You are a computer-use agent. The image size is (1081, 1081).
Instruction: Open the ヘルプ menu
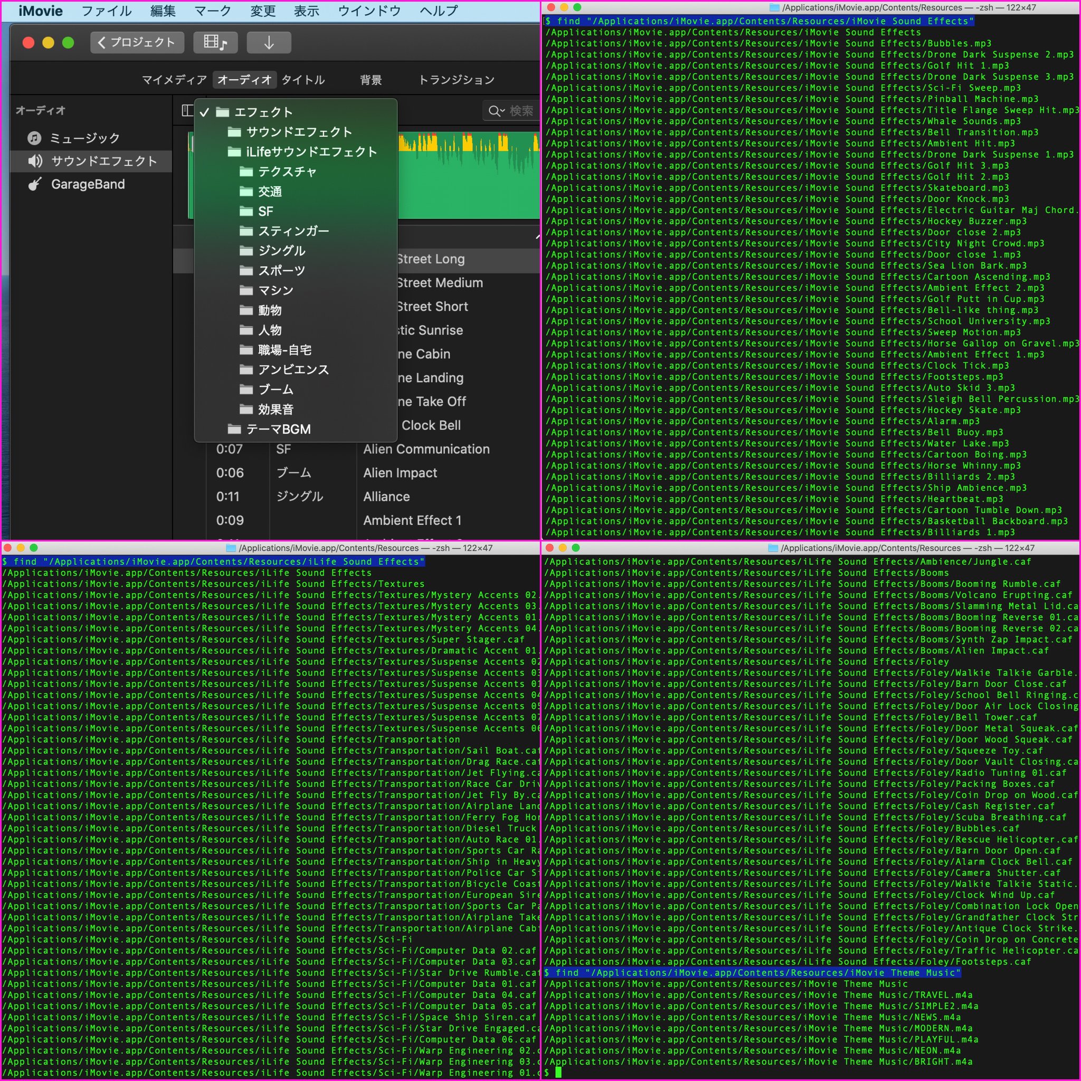(439, 11)
